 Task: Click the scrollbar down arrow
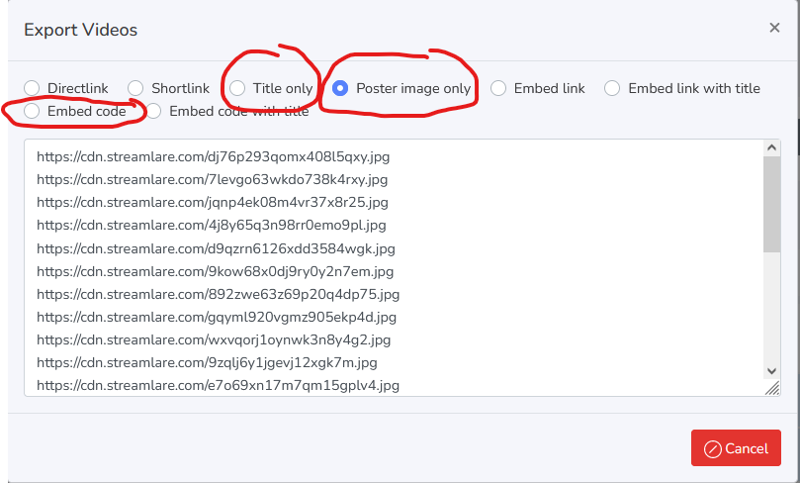[x=772, y=370]
